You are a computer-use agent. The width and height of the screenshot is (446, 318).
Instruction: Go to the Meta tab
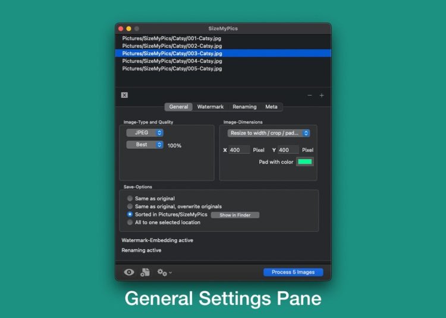coord(271,107)
